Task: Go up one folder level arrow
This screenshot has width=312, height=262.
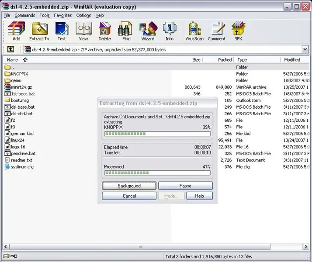Action: [10, 49]
